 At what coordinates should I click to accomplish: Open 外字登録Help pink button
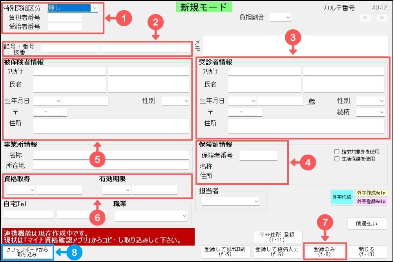point(371,202)
